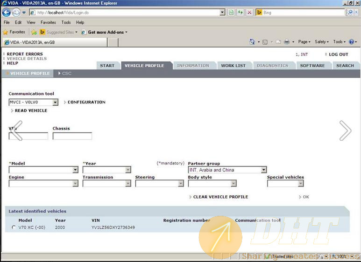The height and width of the screenshot is (262, 361).
Task: Open the Help menu in menu bar
Action: coord(80,22)
